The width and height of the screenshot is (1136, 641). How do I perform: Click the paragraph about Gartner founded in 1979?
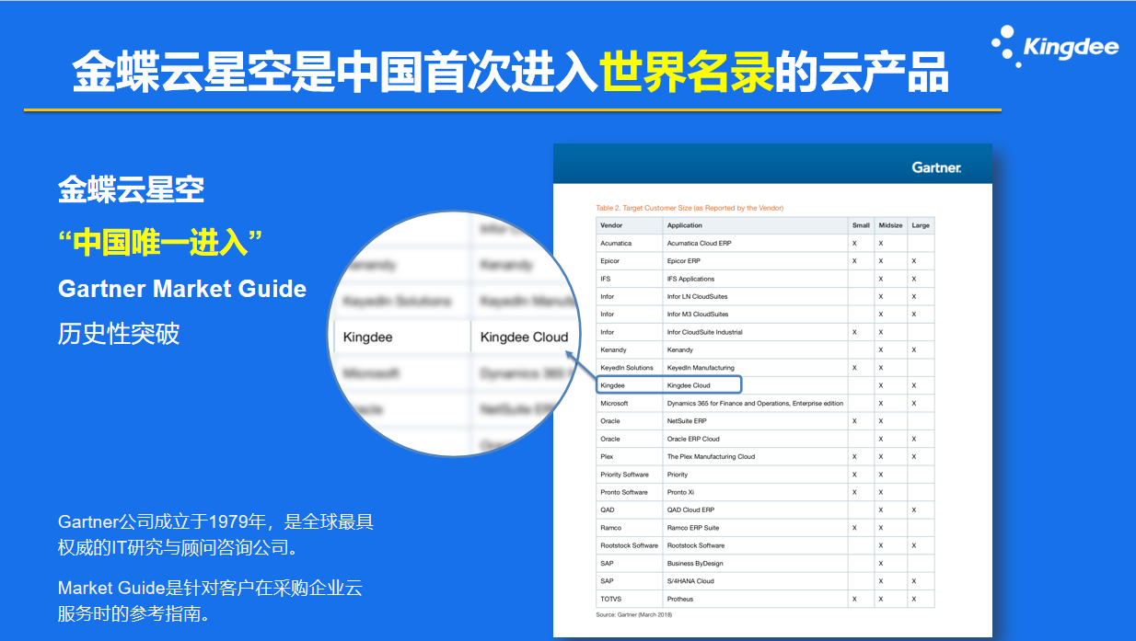(215, 534)
